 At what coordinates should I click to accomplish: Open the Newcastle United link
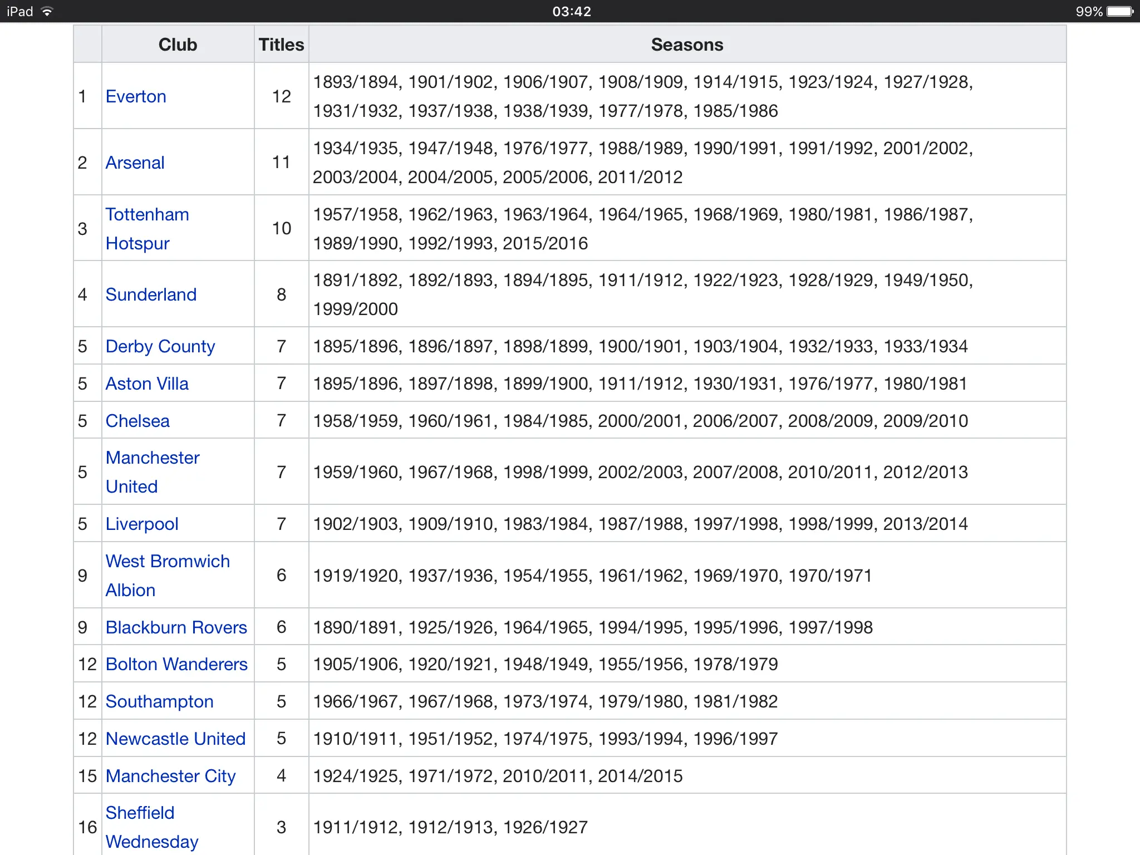pyautogui.click(x=175, y=739)
